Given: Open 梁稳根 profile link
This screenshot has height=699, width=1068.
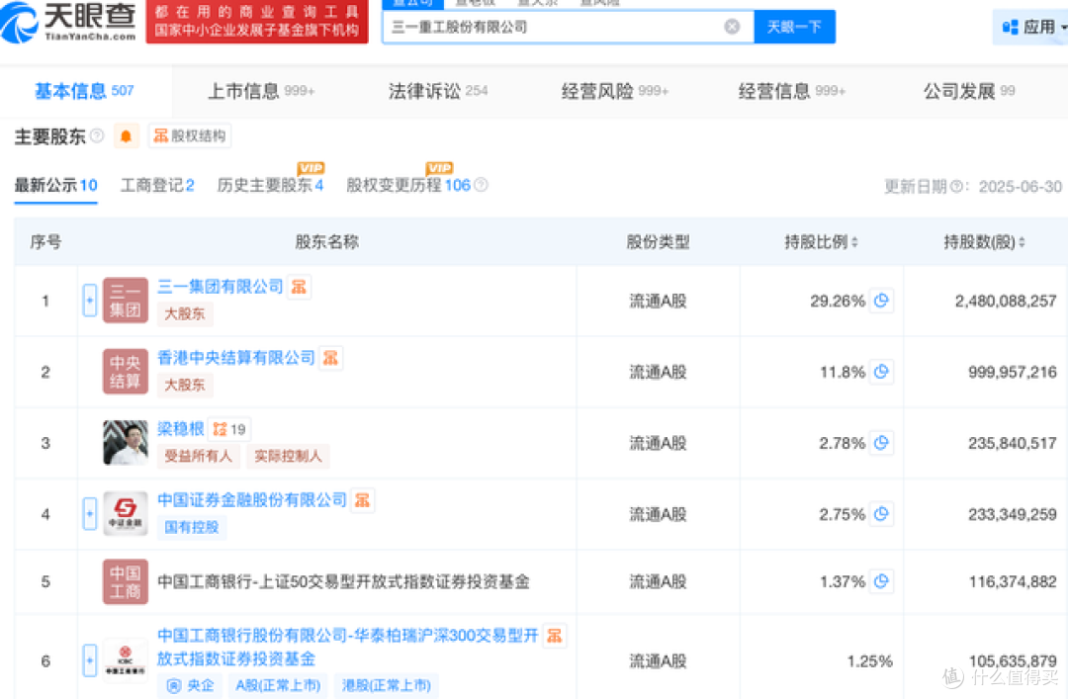Looking at the screenshot, I should [x=181, y=428].
